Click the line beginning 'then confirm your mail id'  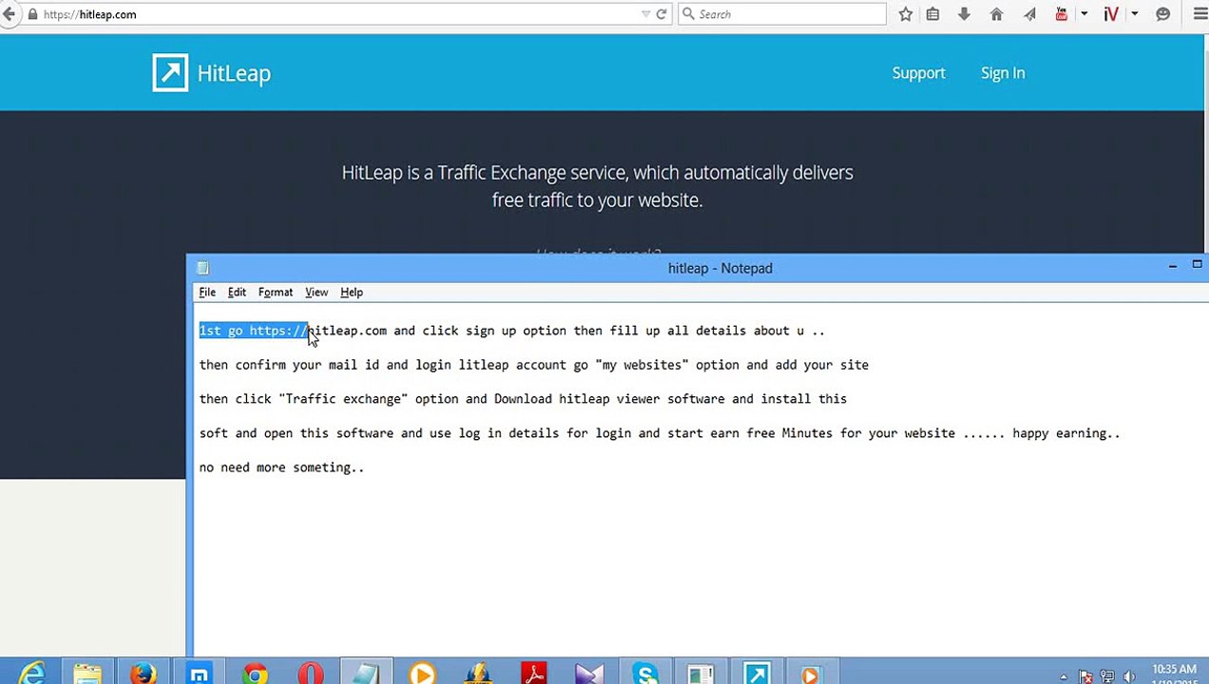coord(534,365)
